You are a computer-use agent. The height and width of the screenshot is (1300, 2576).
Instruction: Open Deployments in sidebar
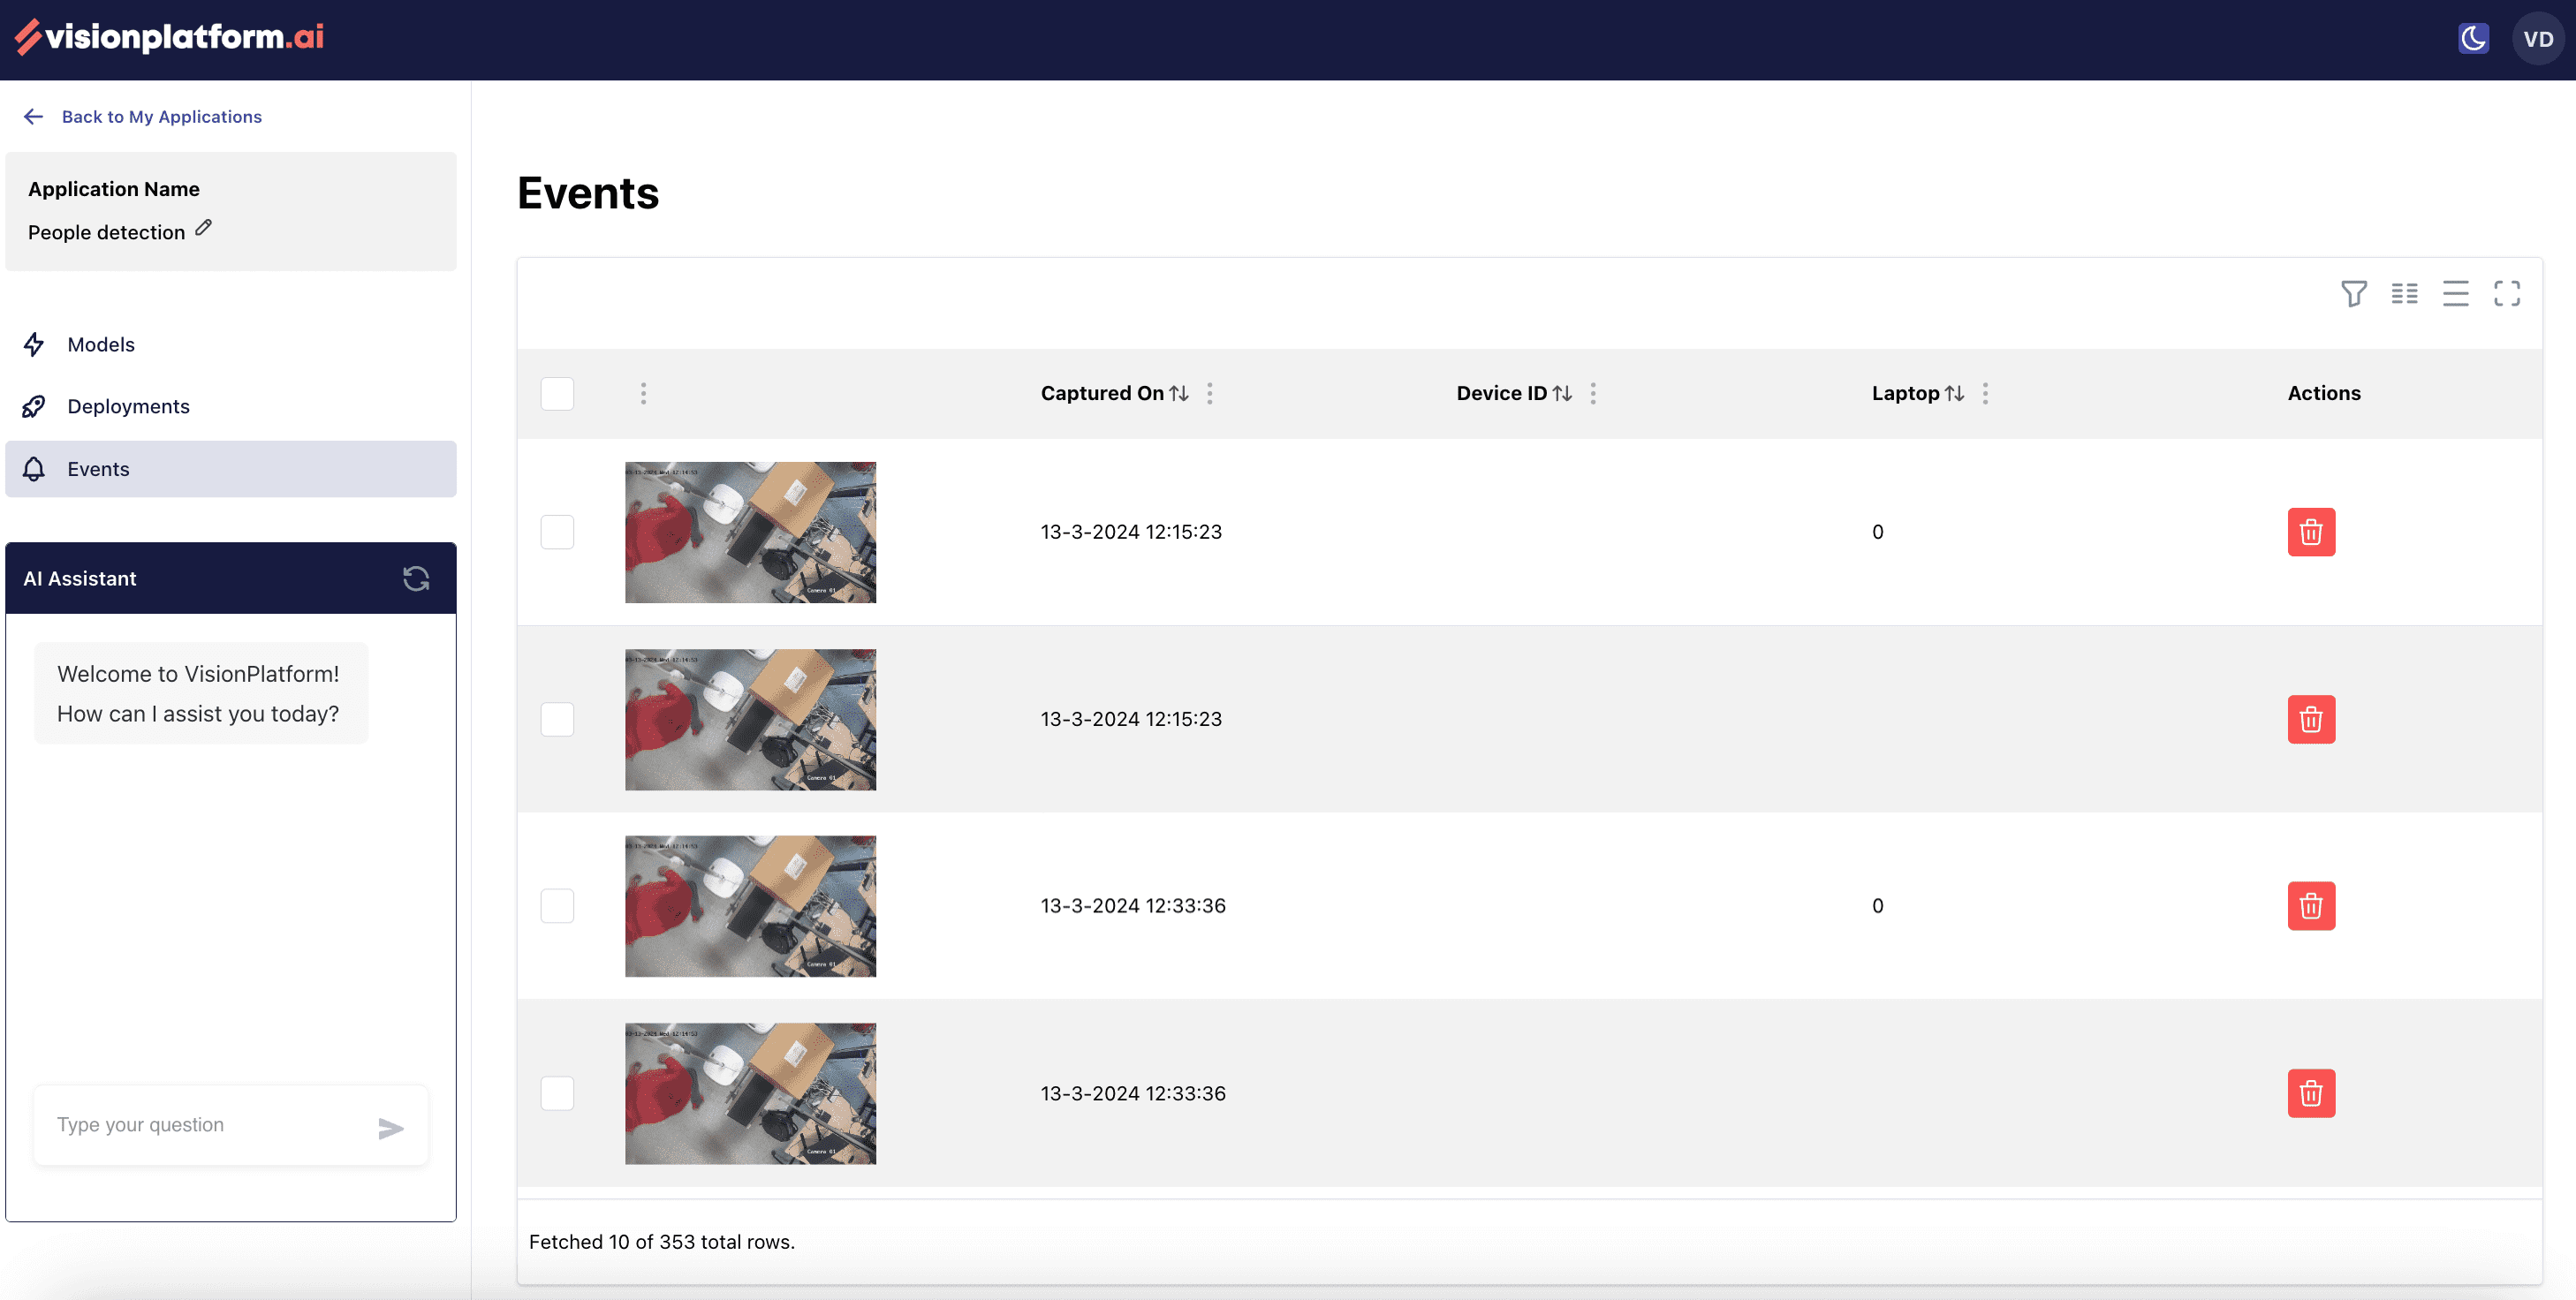tap(128, 406)
